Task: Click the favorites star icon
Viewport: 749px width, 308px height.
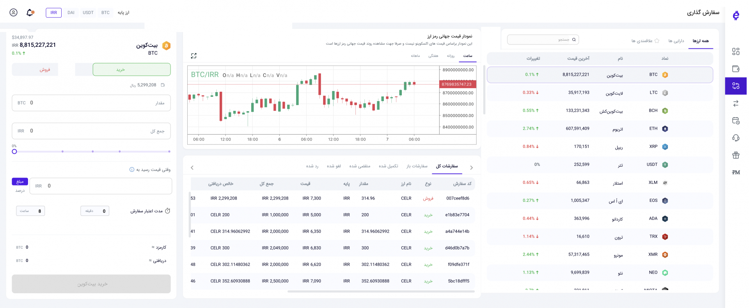Action: [x=657, y=41]
